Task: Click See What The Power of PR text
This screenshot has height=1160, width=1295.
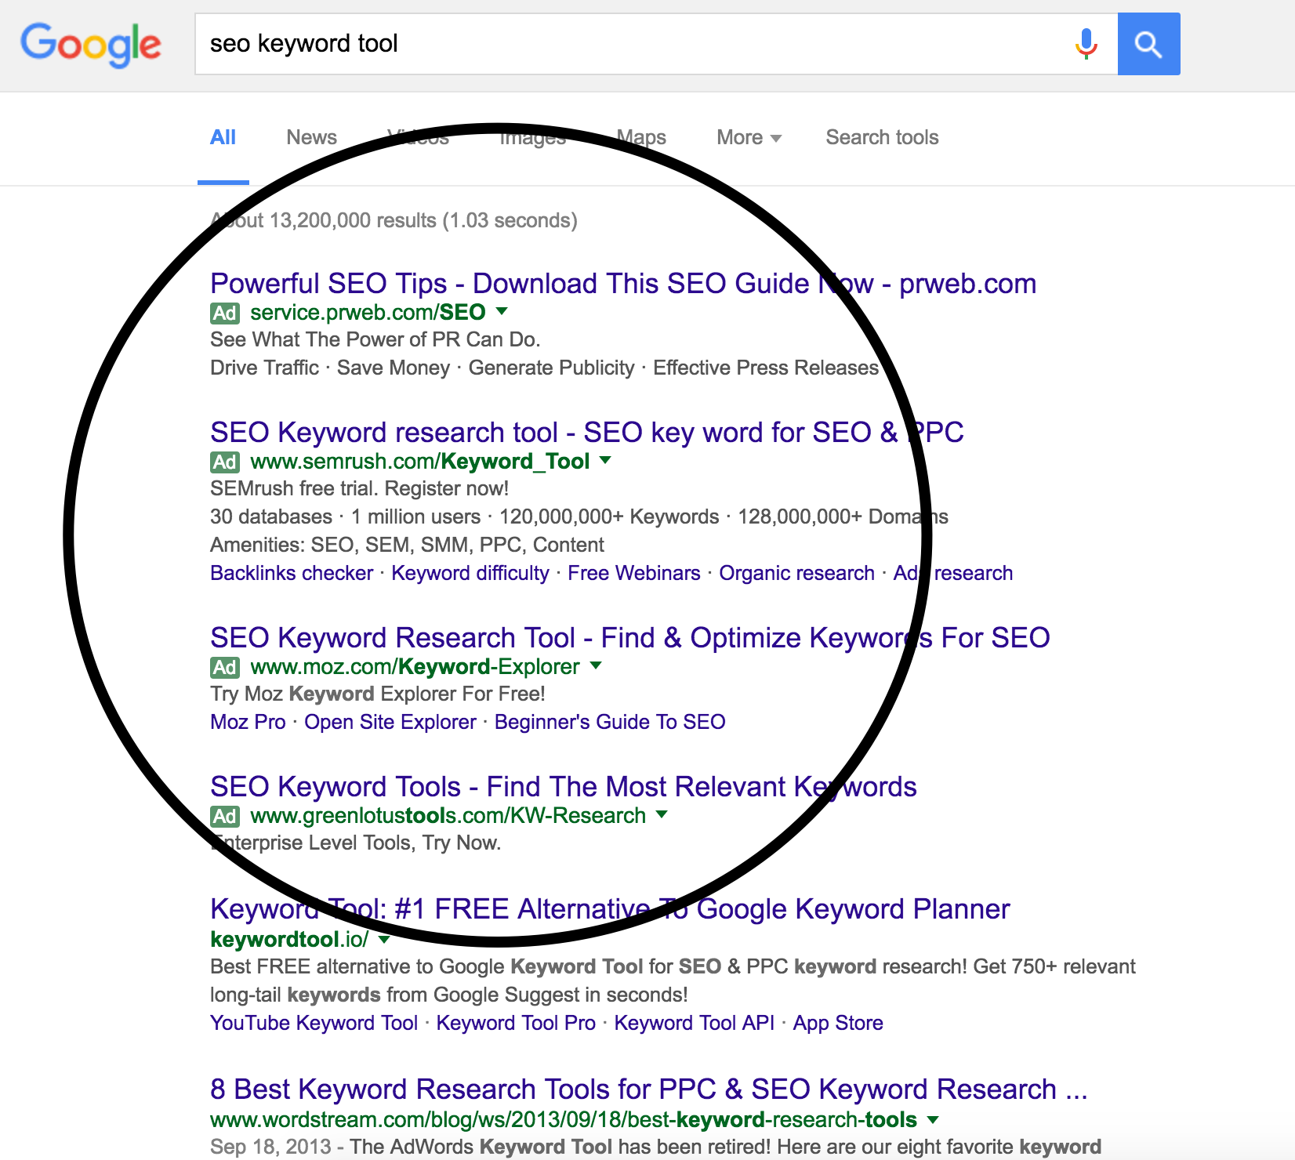Action: (x=375, y=339)
